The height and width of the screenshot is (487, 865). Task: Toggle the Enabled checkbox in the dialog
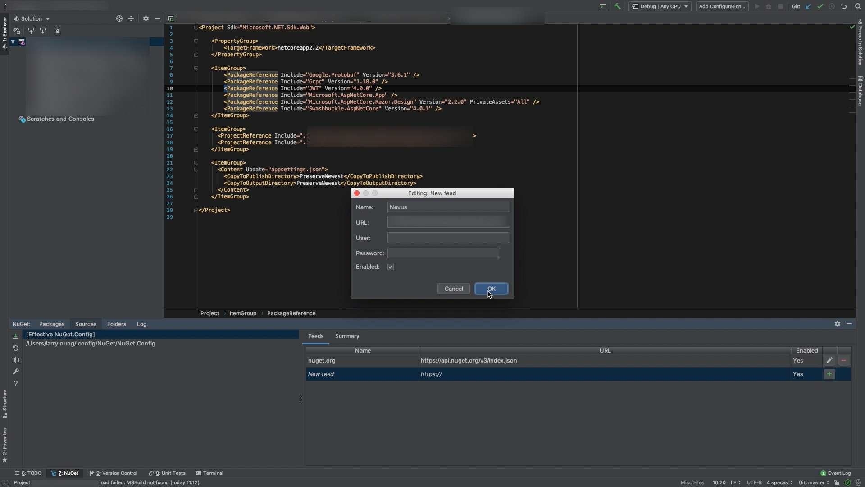click(391, 267)
